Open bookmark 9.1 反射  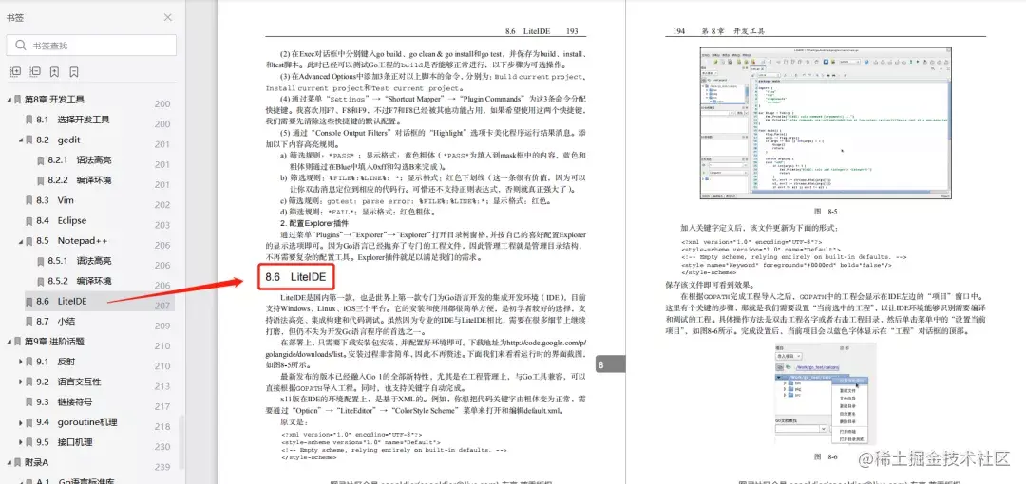click(55, 362)
